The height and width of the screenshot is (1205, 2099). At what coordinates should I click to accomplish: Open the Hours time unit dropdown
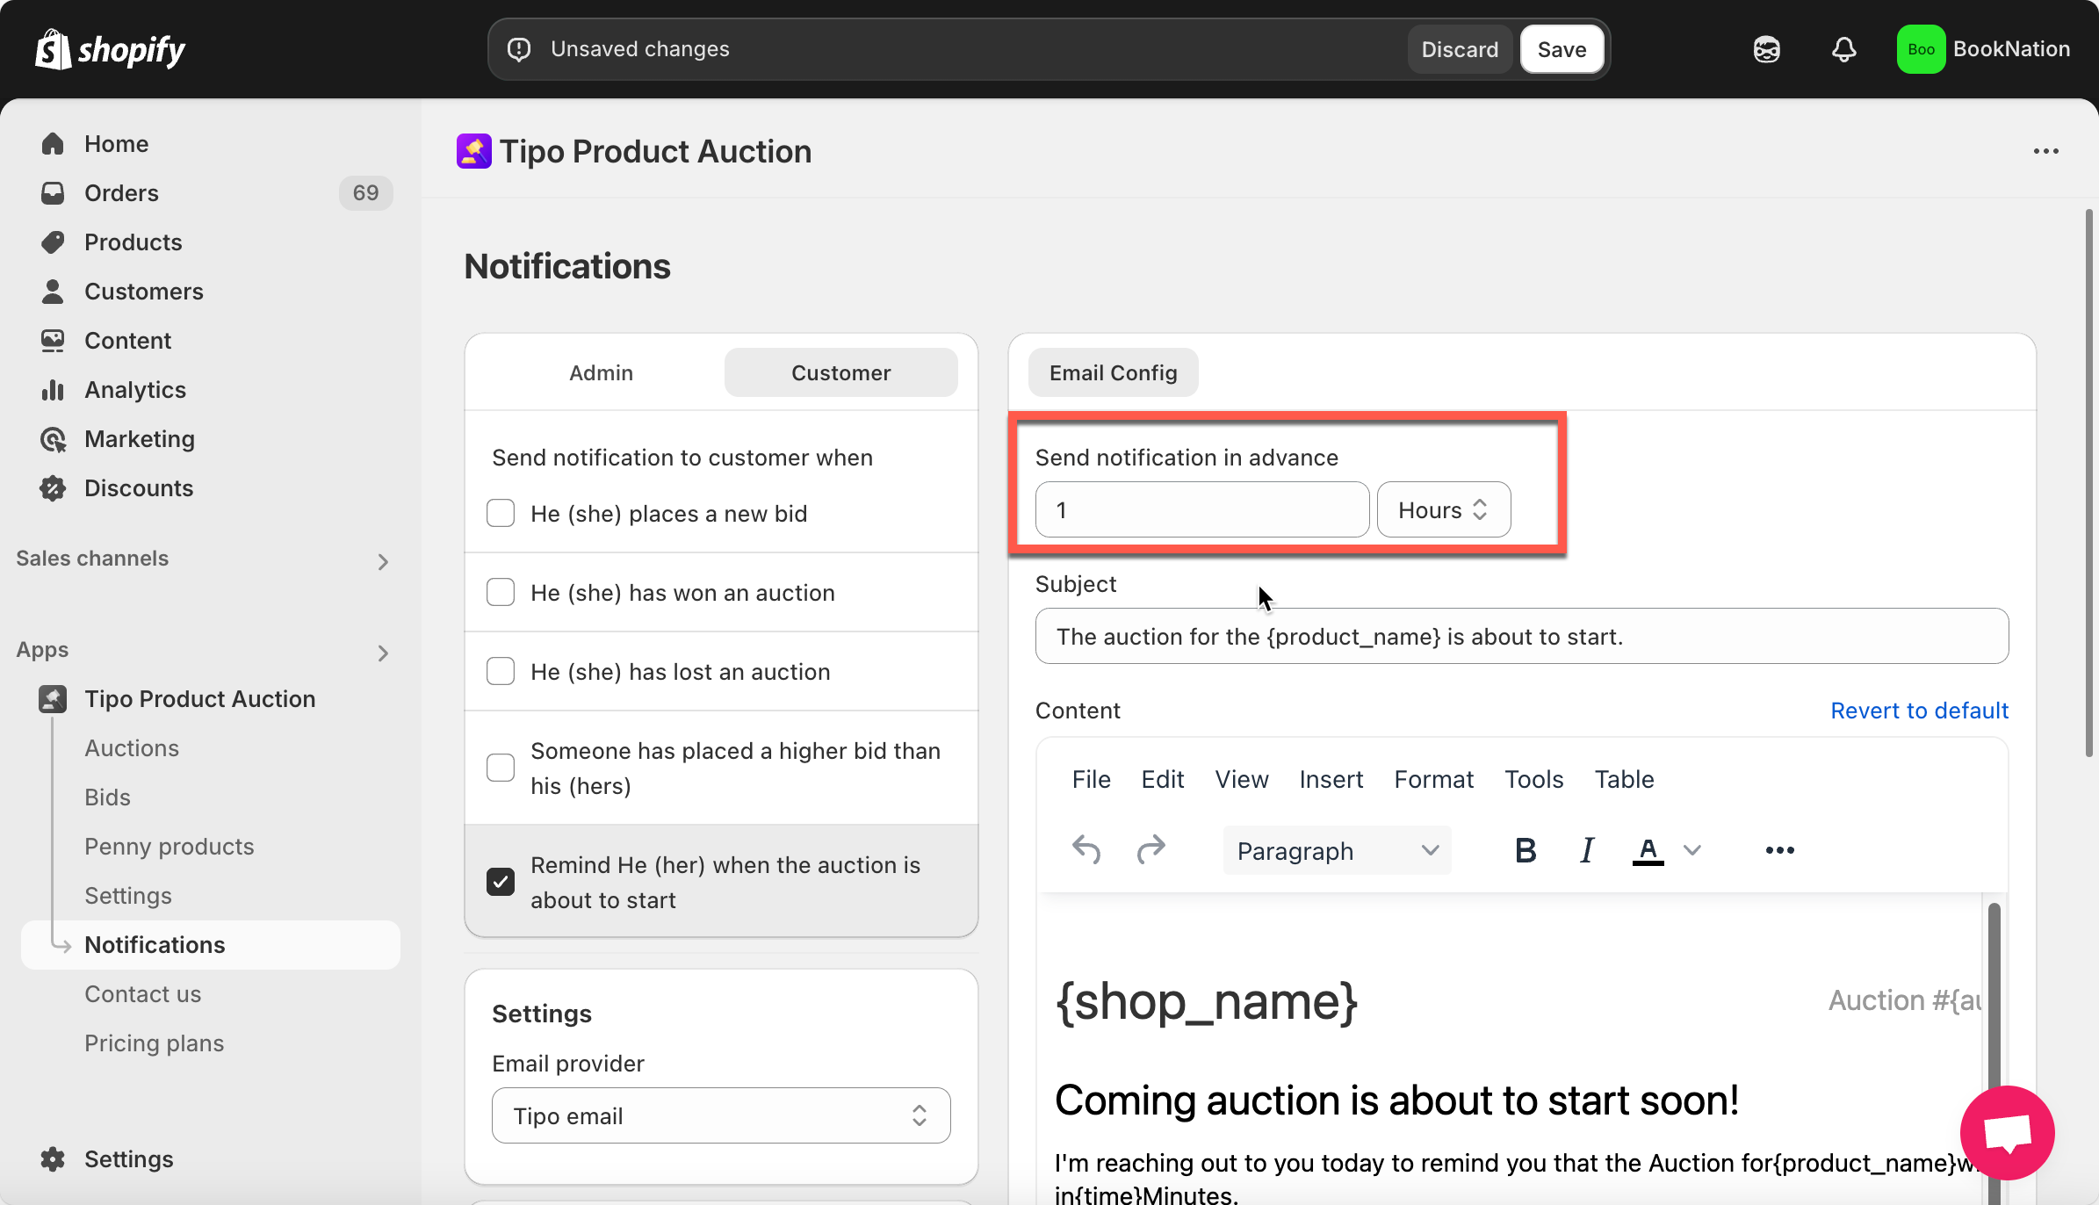(1443, 510)
